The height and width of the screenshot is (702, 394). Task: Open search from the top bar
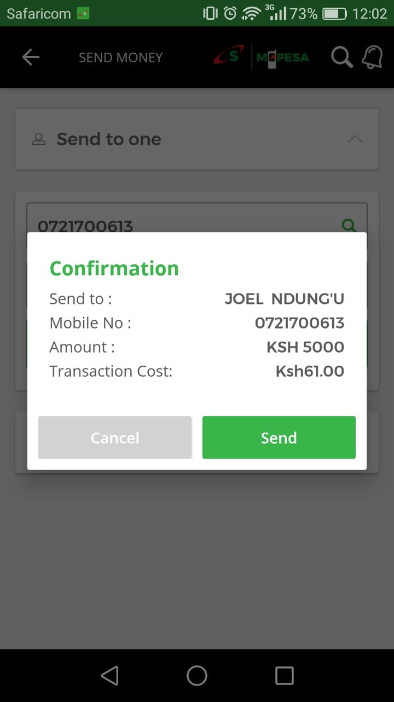342,57
